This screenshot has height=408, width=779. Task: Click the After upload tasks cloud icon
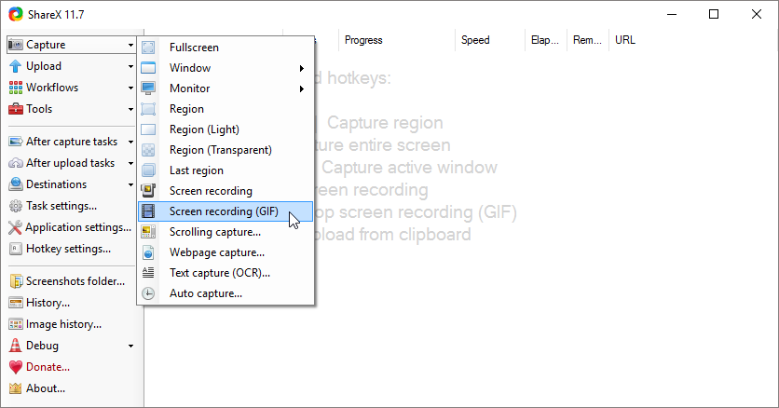point(16,163)
